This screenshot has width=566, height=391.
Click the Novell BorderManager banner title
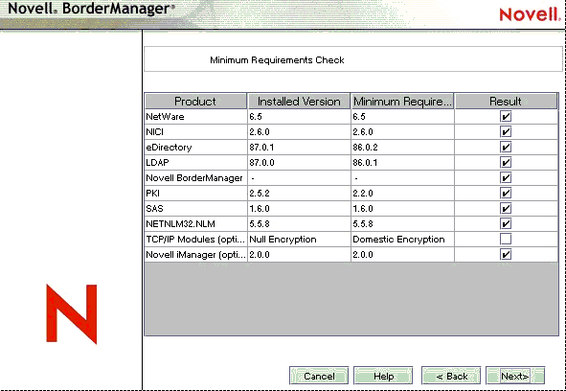91,8
